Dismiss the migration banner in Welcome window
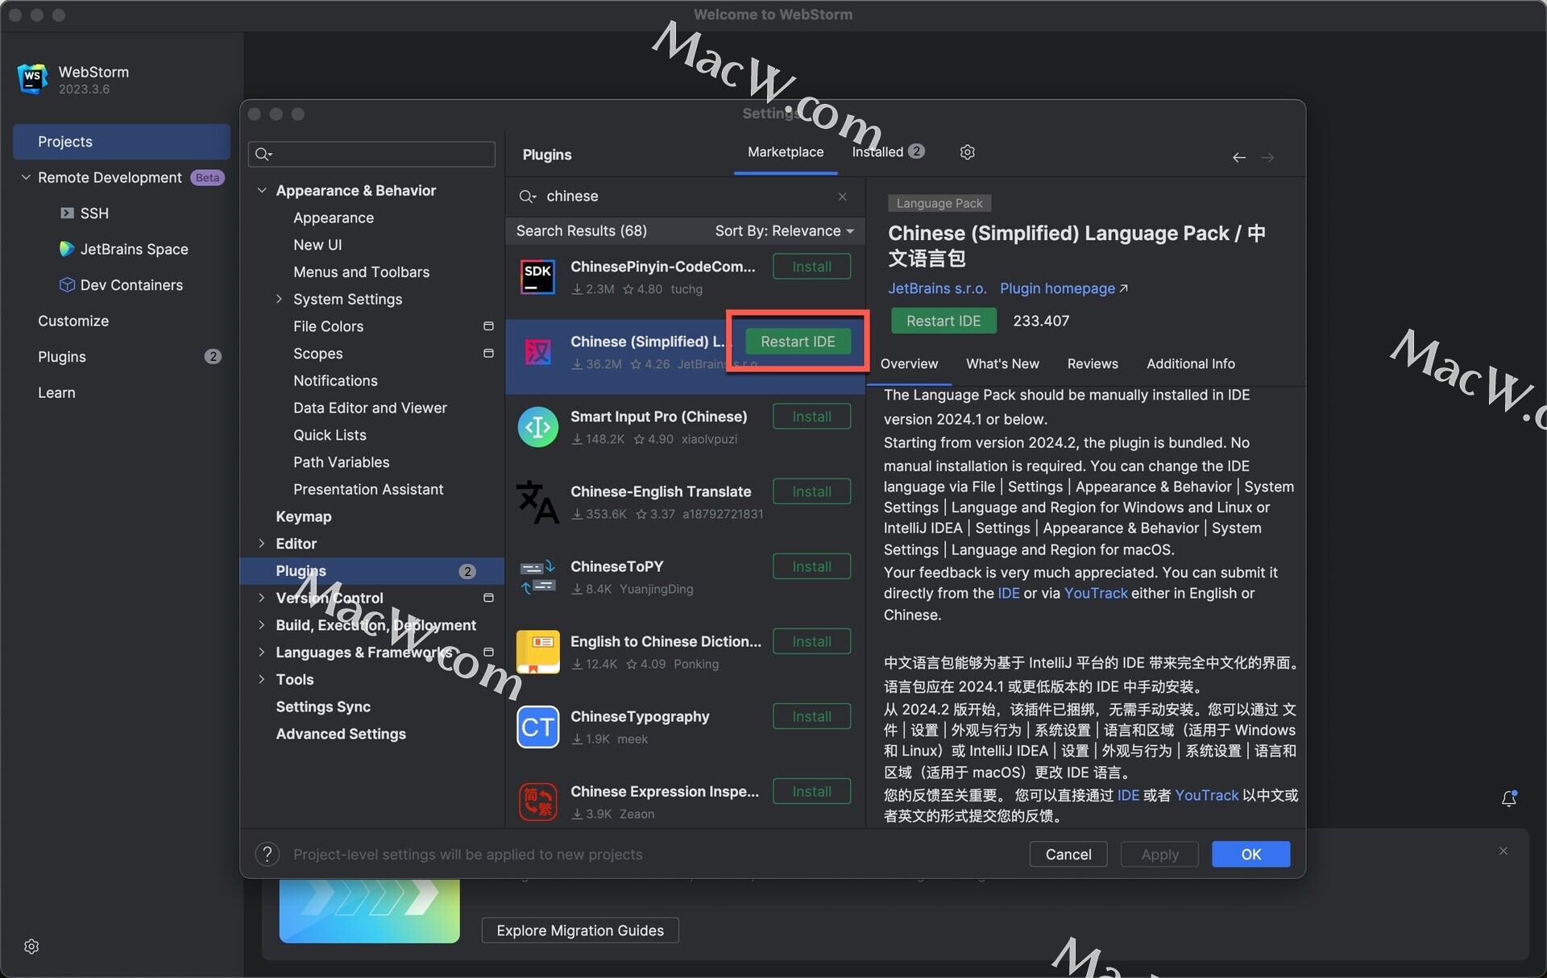 point(1503,851)
